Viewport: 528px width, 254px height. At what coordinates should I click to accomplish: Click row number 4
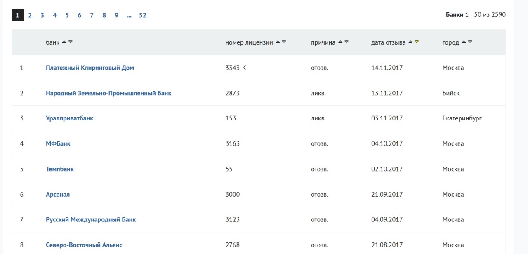[x=22, y=143]
